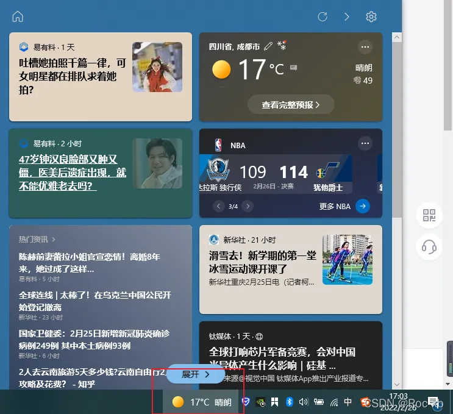Open the NBA card more options menu
The width and height of the screenshot is (453, 414).
365,143
